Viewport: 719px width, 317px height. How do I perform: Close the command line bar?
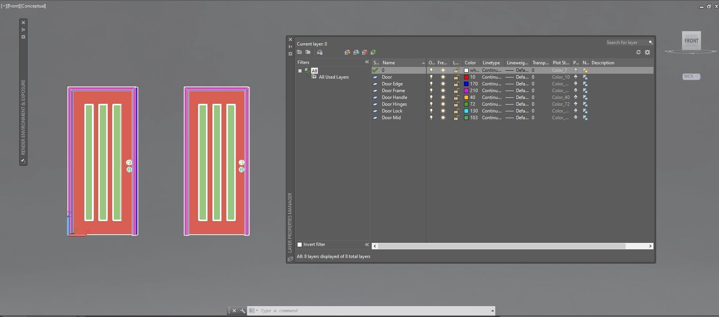[234, 311]
